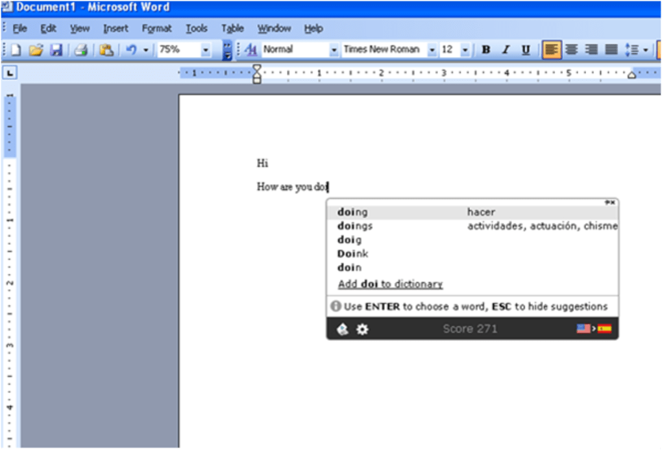Justify the paragraph text

tap(611, 50)
